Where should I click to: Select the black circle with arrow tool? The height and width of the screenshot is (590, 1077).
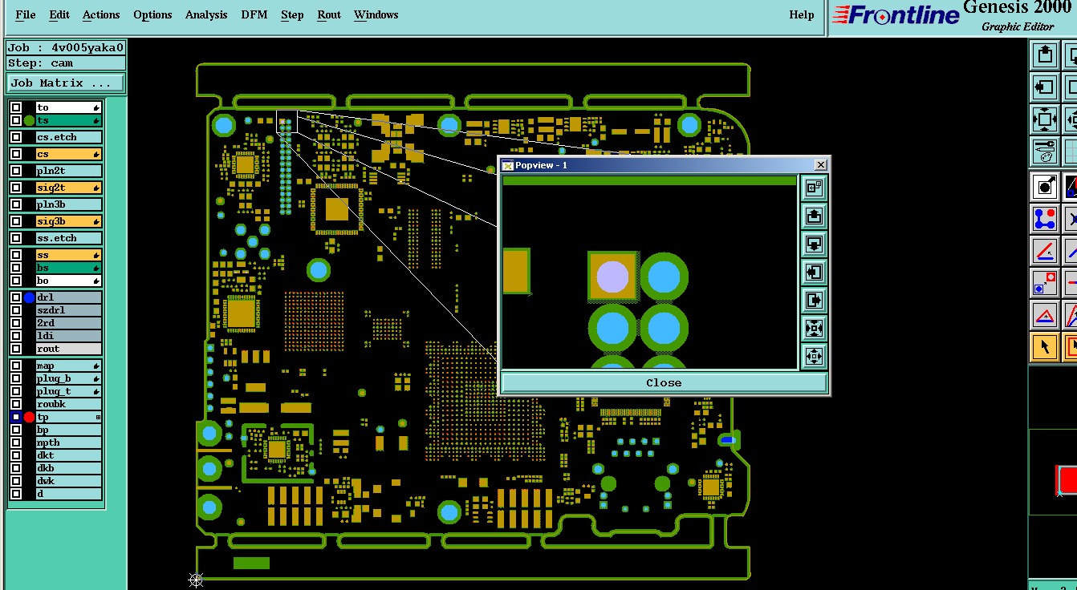click(x=1044, y=187)
